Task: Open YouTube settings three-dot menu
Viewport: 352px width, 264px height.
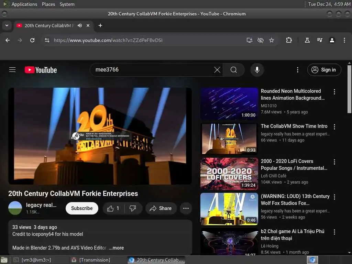Action: pyautogui.click(x=298, y=70)
